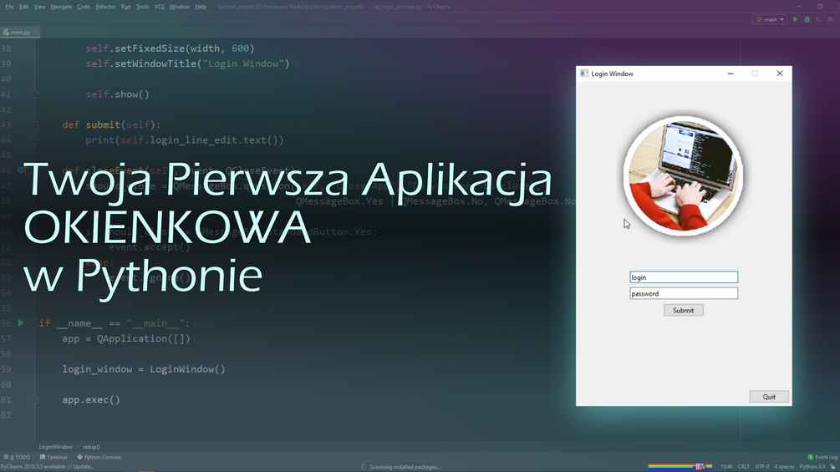This screenshot has width=840, height=472.
Task: Click the circular laptop image in Login Window
Action: tap(683, 176)
